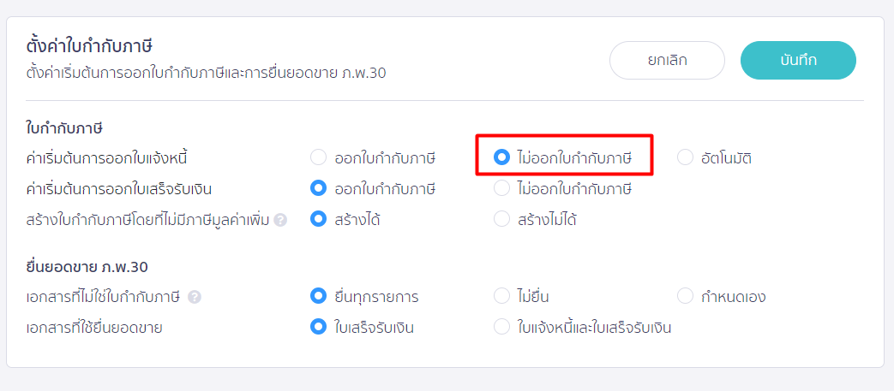Click the เอกสารที่ใช้ยื่นยอดขาย row label
This screenshot has width=894, height=391.
94,327
